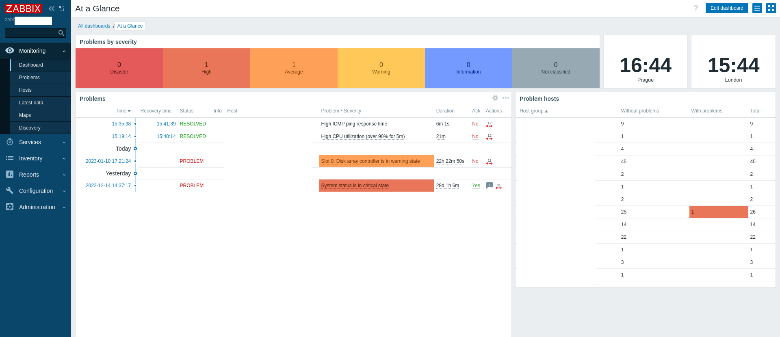
Task: Click the At a Glance breadcrumb
Action: coord(130,26)
